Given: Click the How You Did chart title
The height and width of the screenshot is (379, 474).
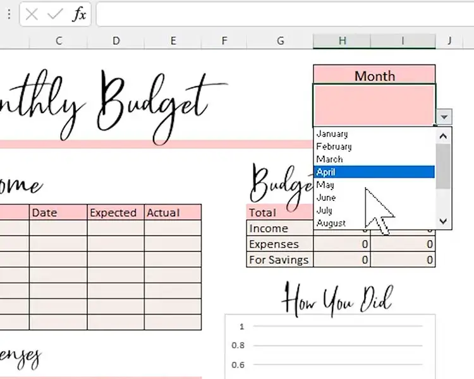Looking at the screenshot, I should [x=337, y=299].
